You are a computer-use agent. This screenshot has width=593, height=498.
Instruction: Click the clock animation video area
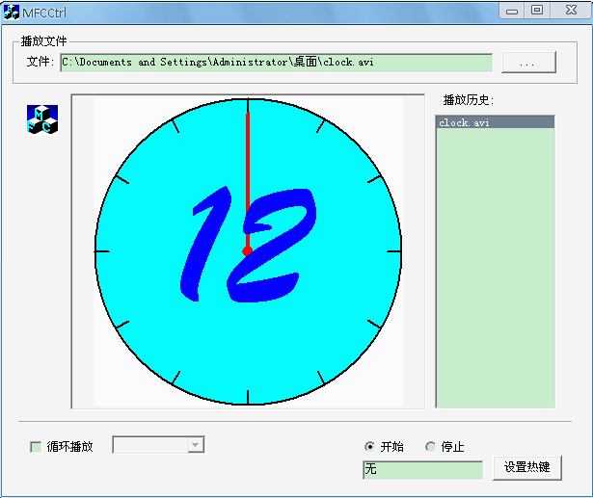pos(248,251)
